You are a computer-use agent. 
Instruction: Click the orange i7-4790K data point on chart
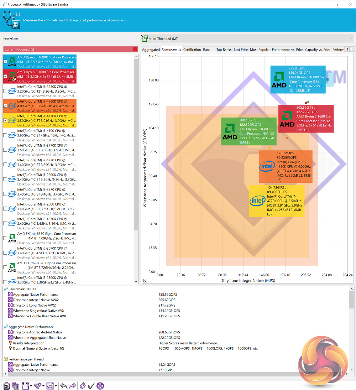pyautogui.click(x=287, y=138)
